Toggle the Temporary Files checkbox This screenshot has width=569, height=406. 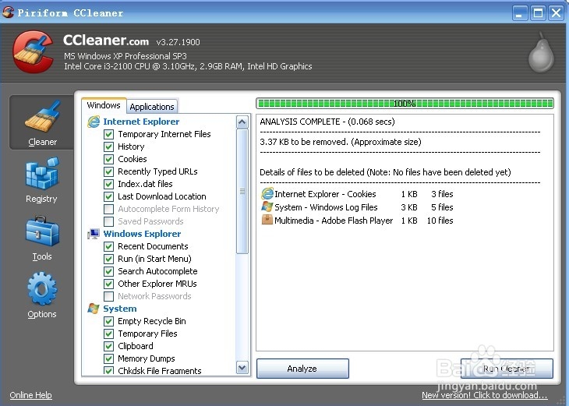point(108,334)
